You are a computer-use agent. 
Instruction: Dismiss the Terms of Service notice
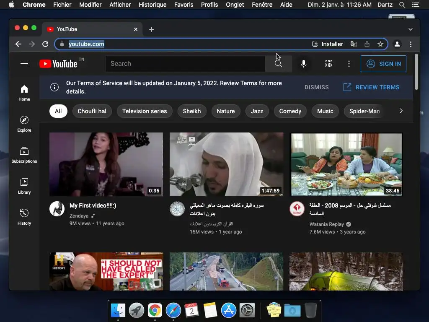point(317,87)
